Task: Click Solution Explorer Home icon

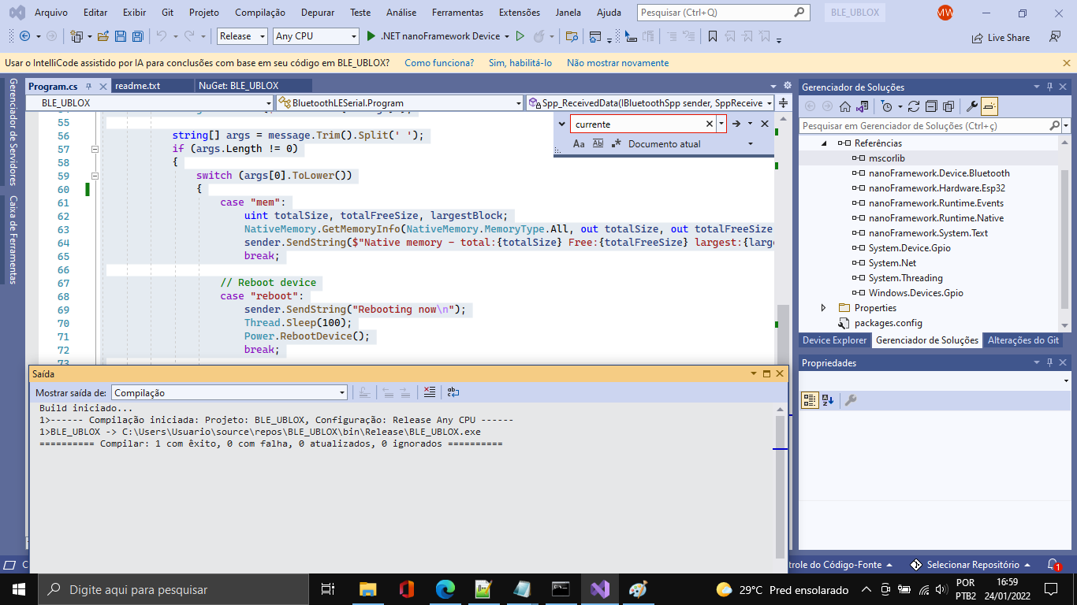Action: [844, 106]
